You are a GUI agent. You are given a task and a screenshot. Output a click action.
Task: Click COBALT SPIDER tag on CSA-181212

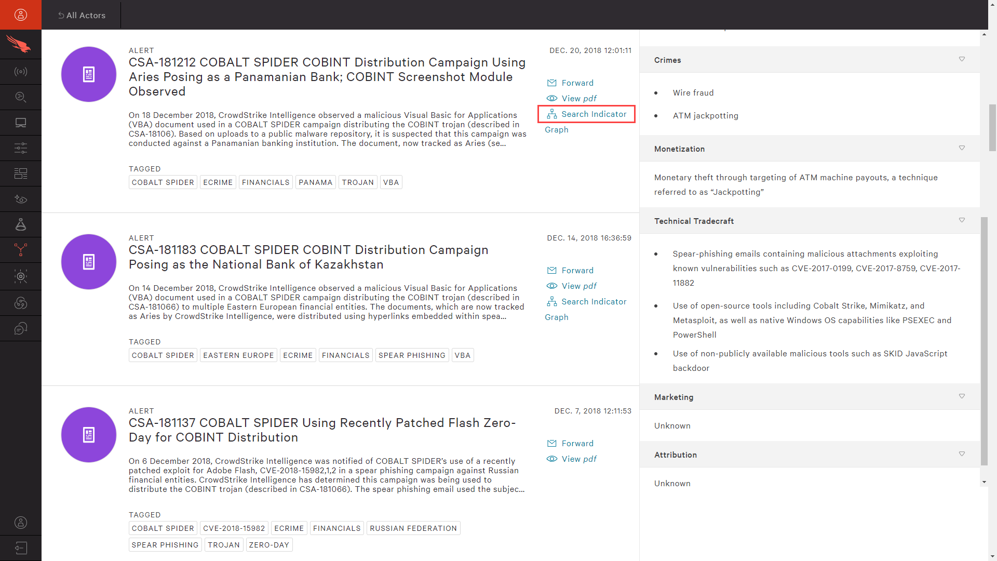point(163,182)
